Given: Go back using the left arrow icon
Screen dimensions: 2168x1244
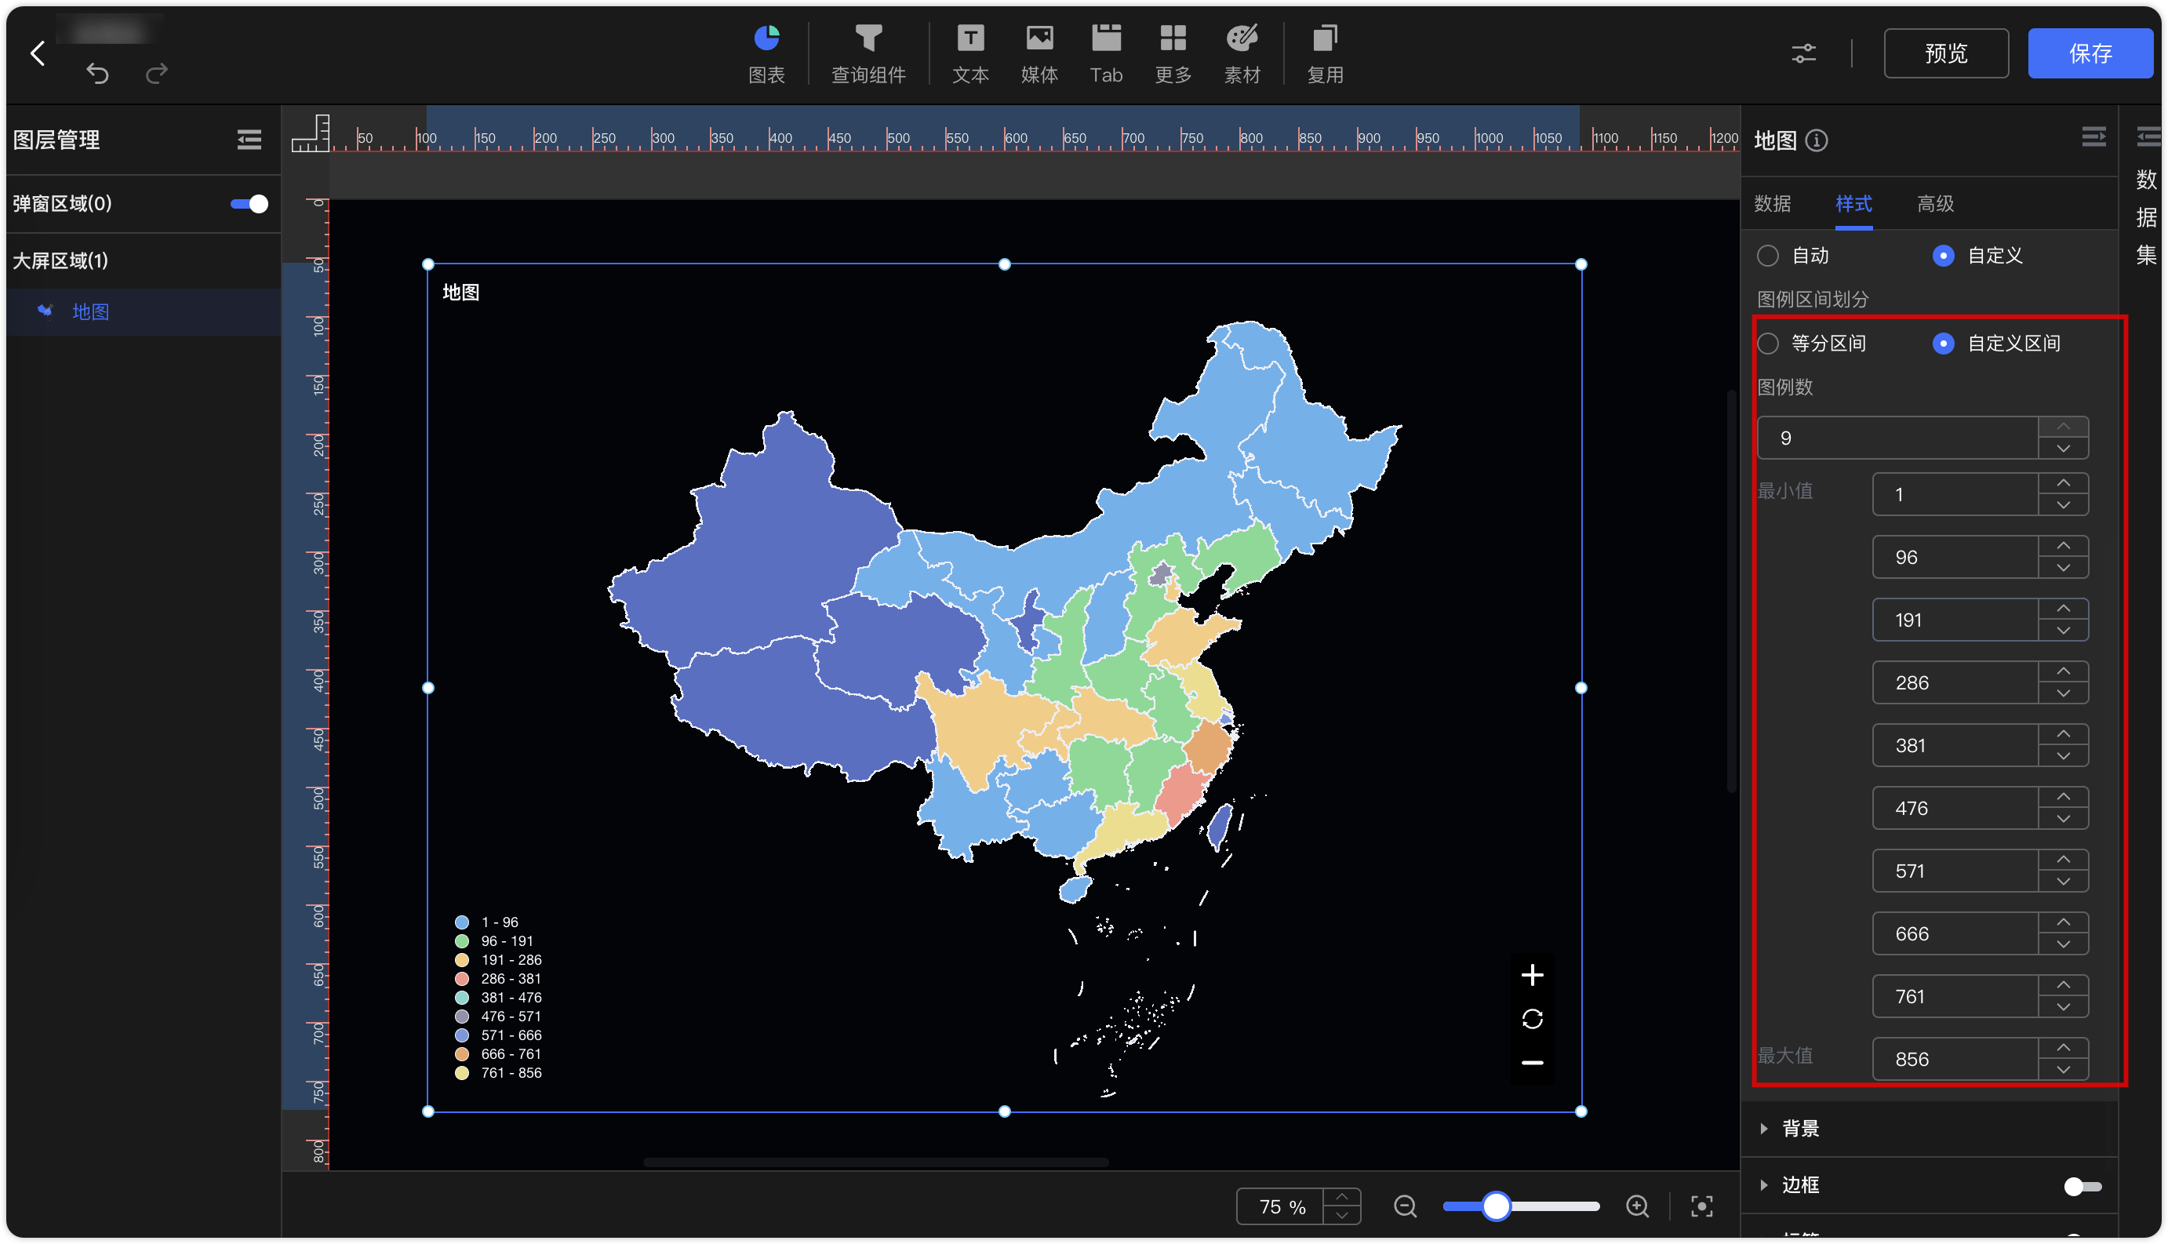Looking at the screenshot, I should click(37, 54).
